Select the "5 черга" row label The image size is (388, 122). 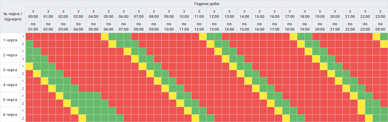10,100
